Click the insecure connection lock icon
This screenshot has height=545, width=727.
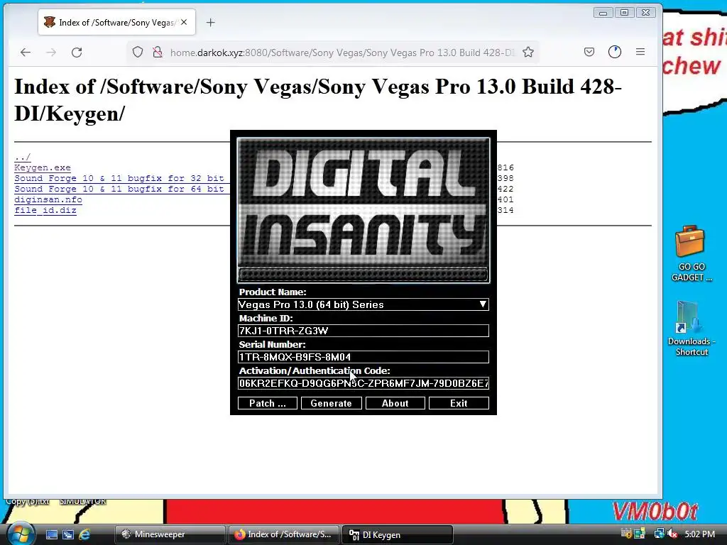coord(158,53)
